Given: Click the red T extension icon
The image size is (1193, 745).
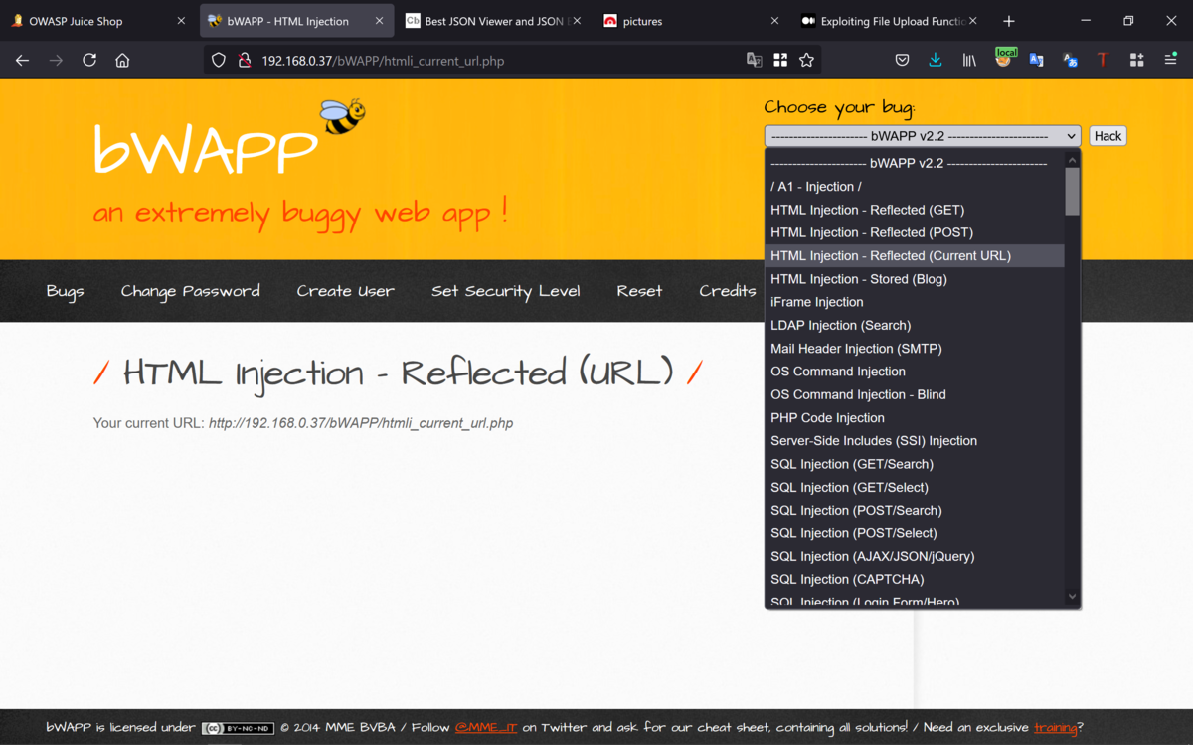Looking at the screenshot, I should [x=1103, y=60].
